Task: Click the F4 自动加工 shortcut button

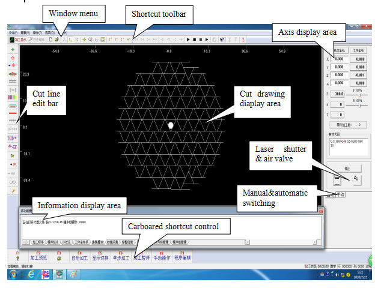Action: (80, 256)
